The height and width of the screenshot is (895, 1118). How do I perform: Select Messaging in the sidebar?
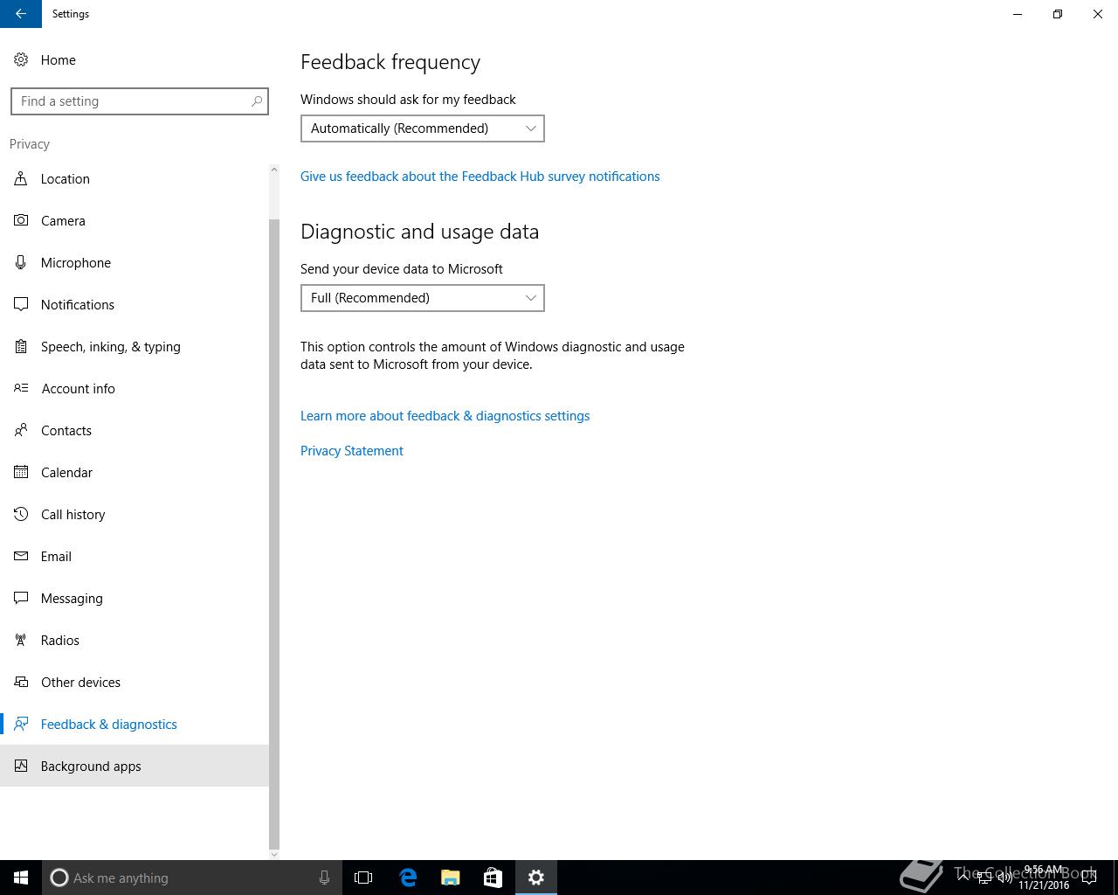[135, 598]
